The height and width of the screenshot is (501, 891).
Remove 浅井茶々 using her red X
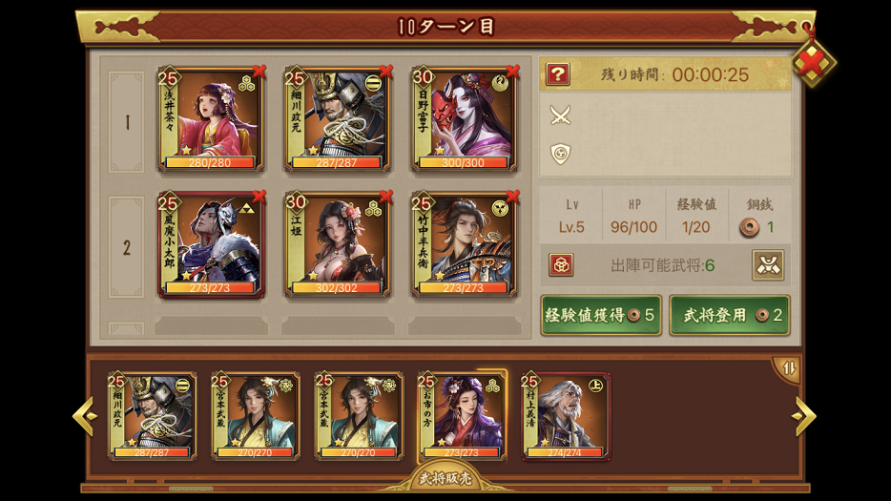(259, 71)
